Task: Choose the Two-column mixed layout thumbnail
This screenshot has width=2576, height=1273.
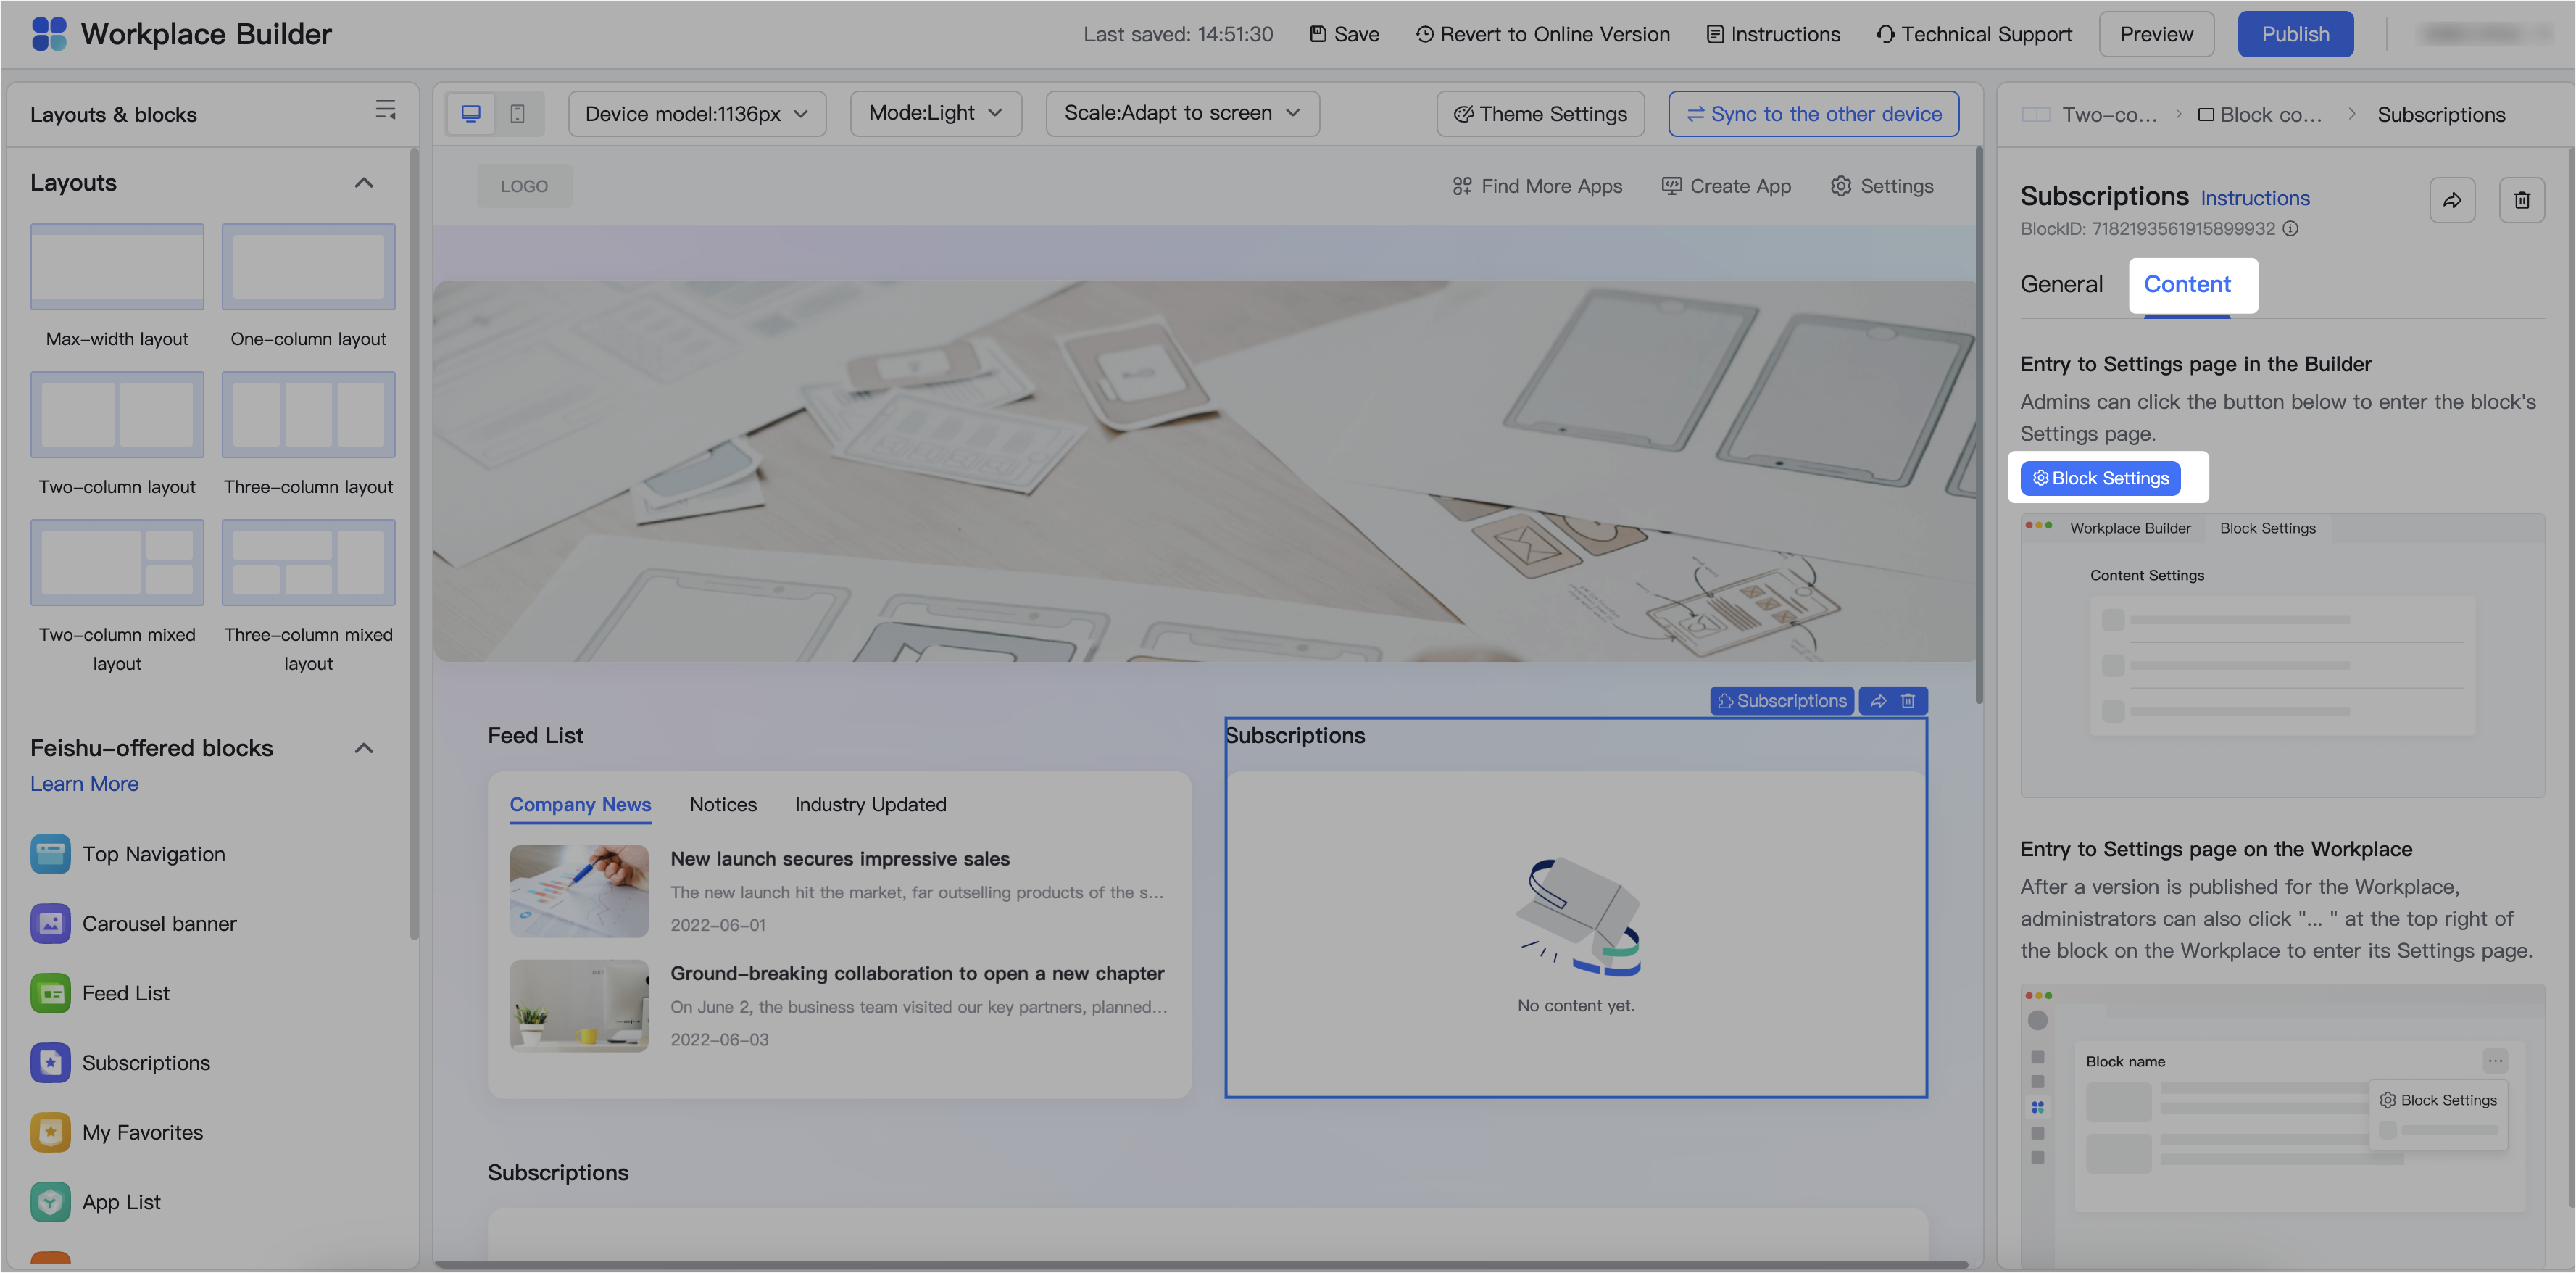Action: click(x=117, y=563)
